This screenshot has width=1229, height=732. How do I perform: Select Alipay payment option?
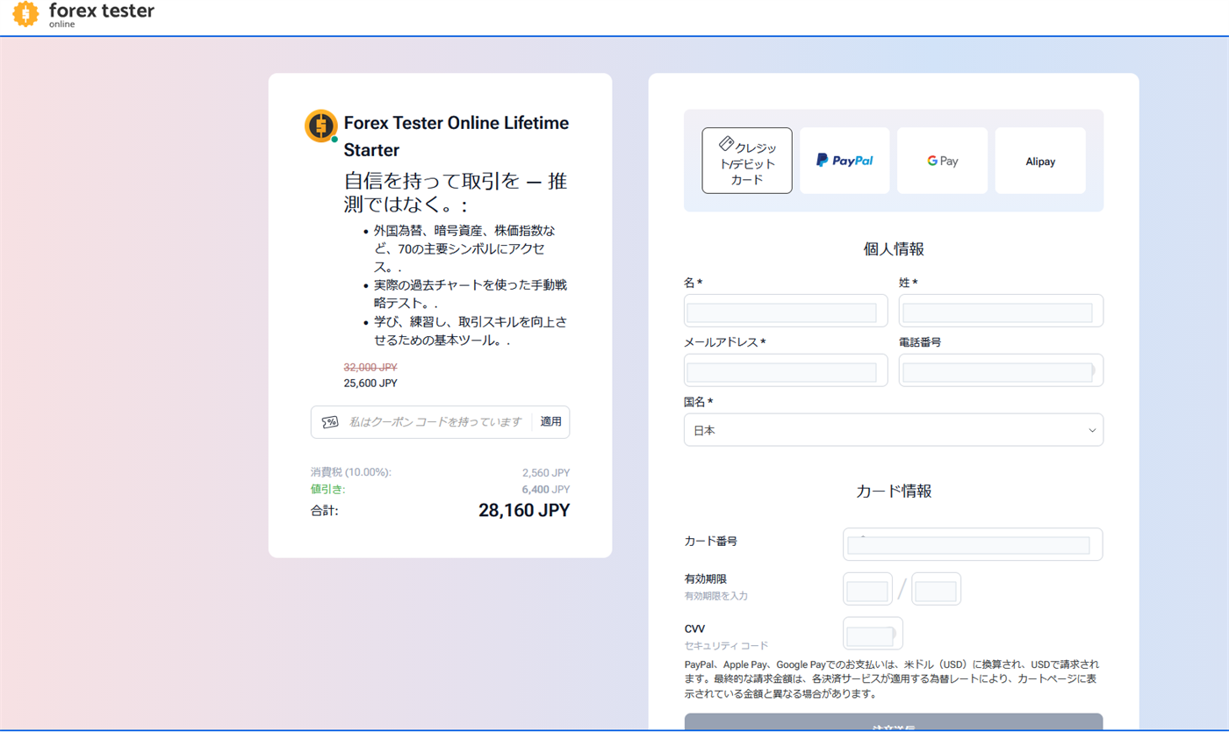(x=1040, y=161)
